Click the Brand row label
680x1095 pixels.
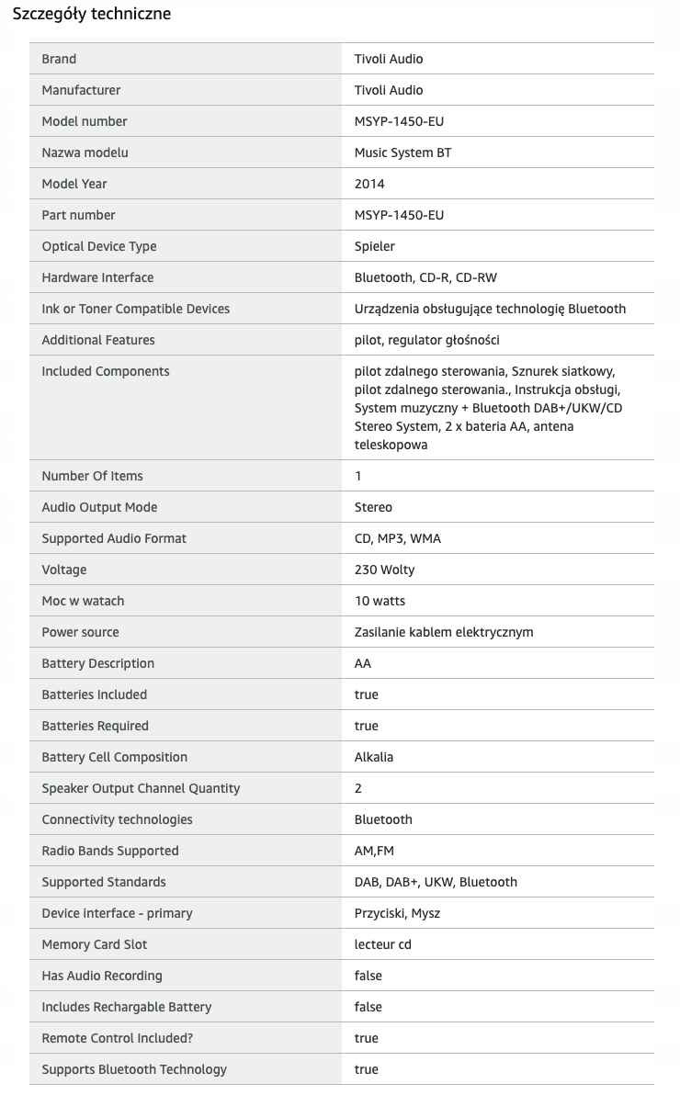[x=59, y=59]
